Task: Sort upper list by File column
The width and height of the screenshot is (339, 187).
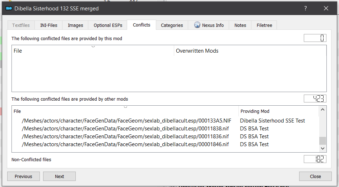Action: click(x=93, y=51)
